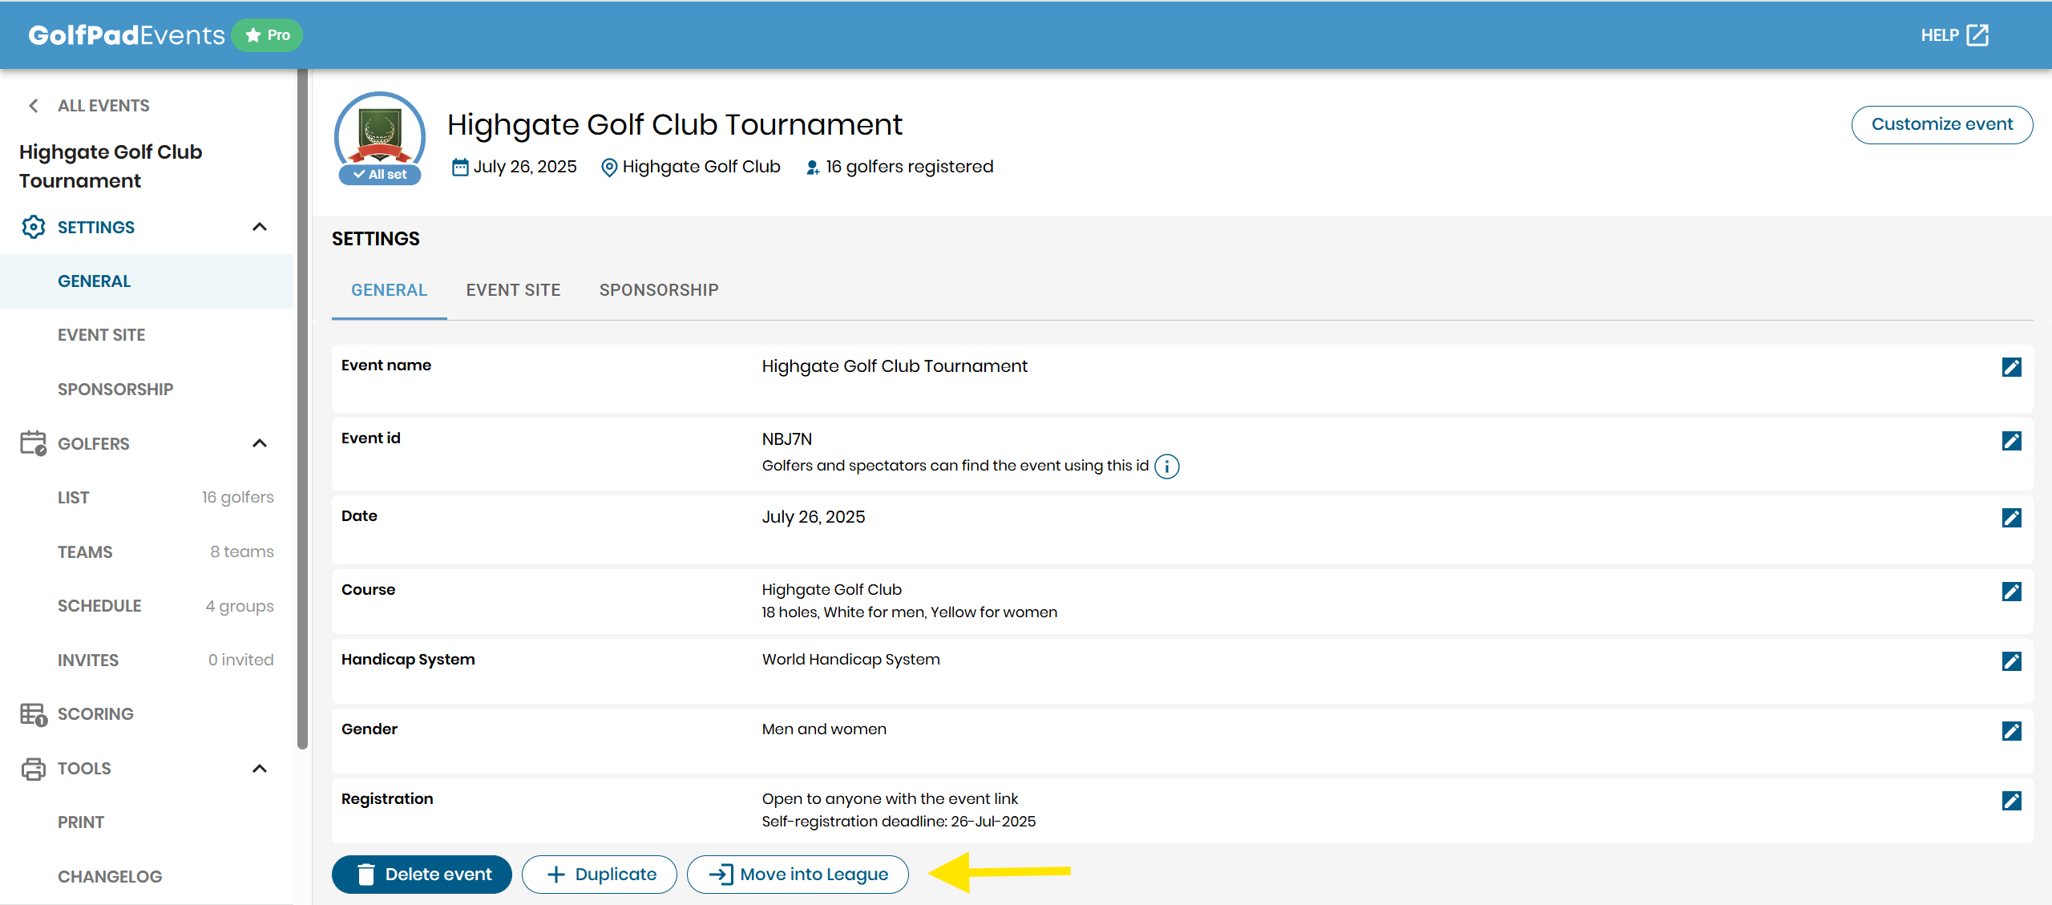Open the Course edit icon

tap(2011, 592)
